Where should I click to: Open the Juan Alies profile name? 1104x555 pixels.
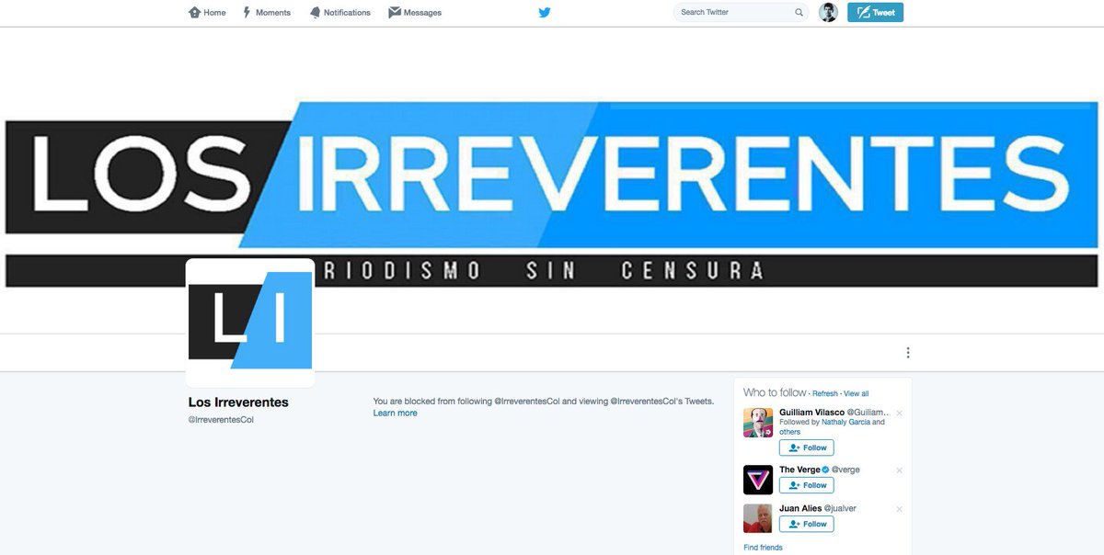coord(799,508)
